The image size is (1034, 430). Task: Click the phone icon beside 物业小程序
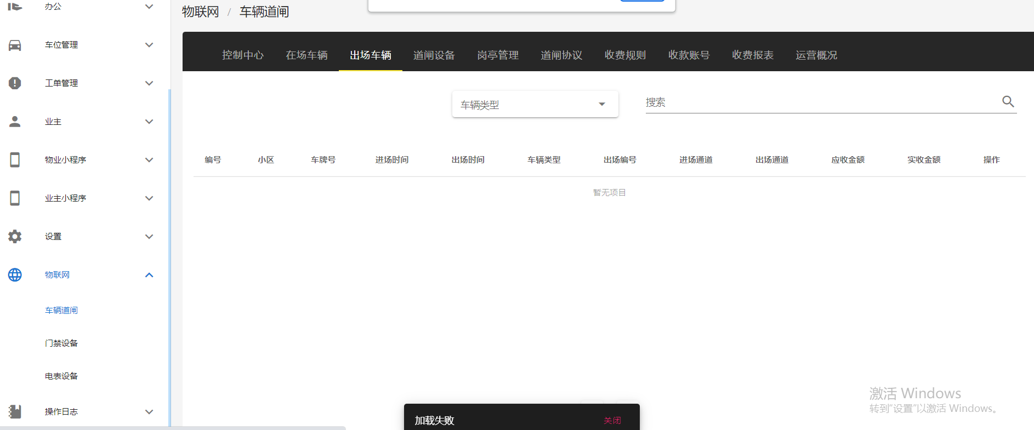(x=15, y=160)
